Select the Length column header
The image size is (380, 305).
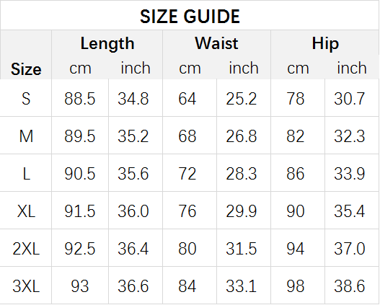point(107,43)
